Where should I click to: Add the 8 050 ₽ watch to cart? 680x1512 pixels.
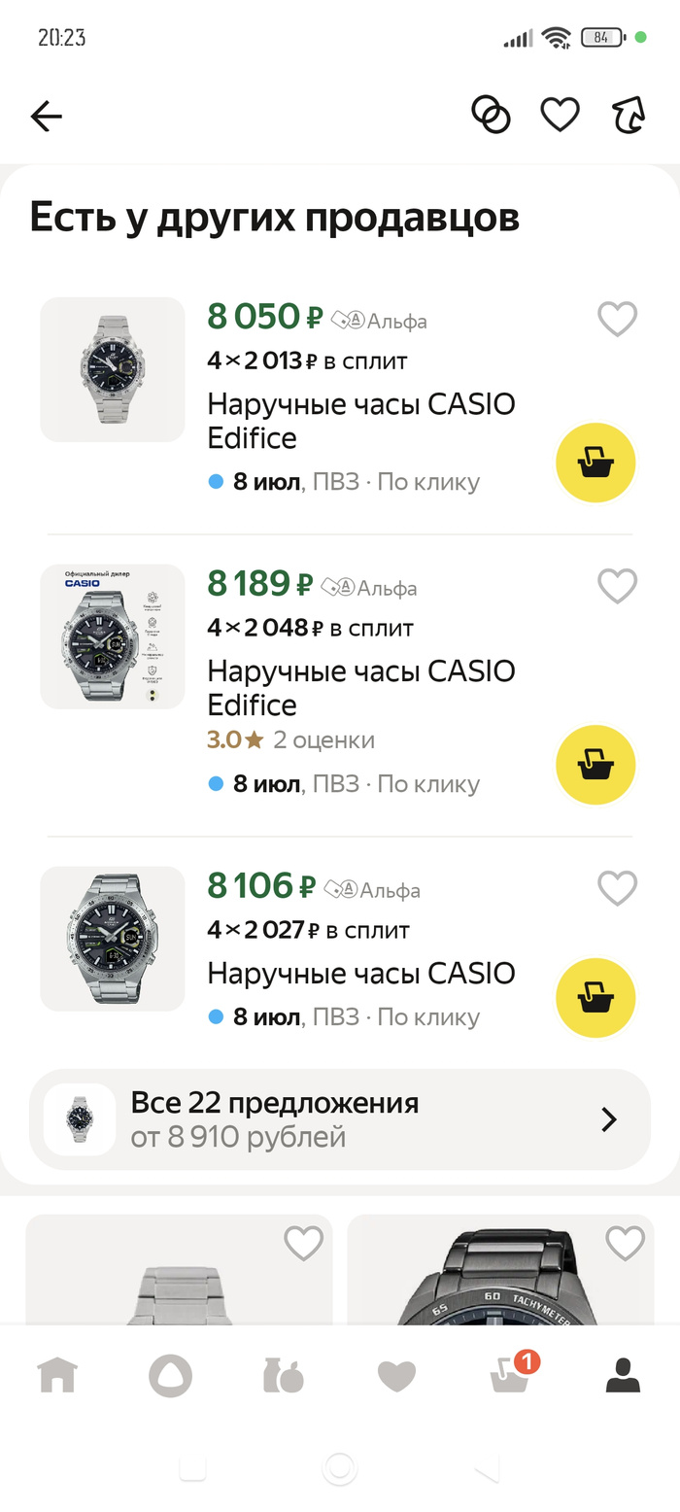click(595, 464)
